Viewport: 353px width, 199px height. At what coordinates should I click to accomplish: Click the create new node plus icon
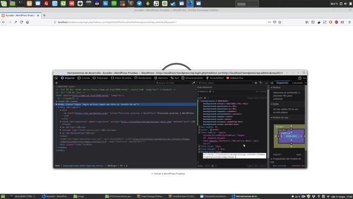[x=56, y=83]
